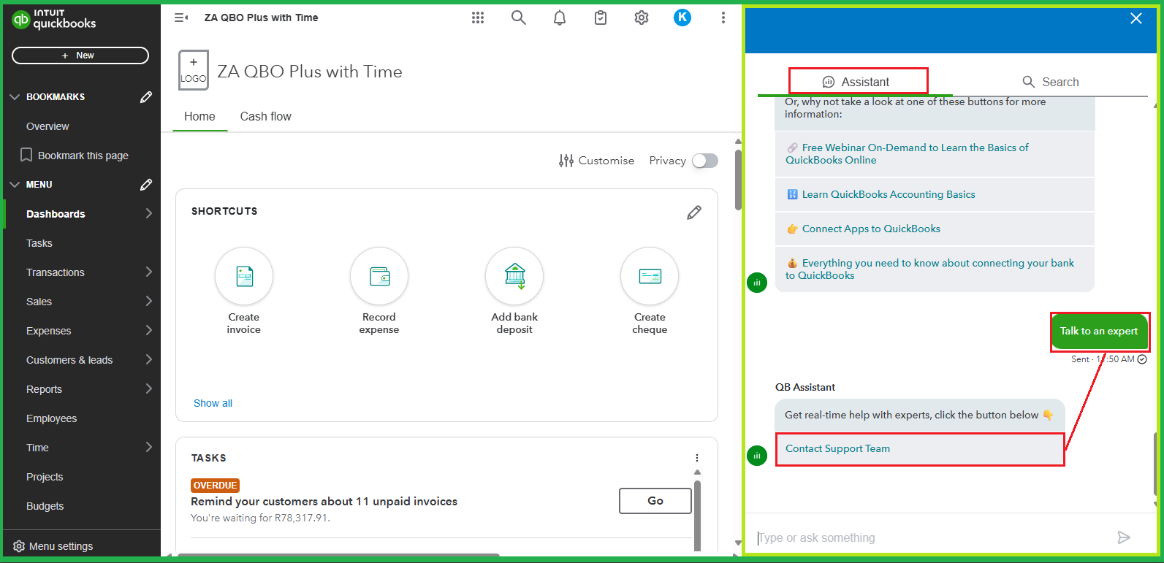Viewport: 1164px width, 563px height.
Task: Collapse the navigation menu icon
Action: click(181, 18)
